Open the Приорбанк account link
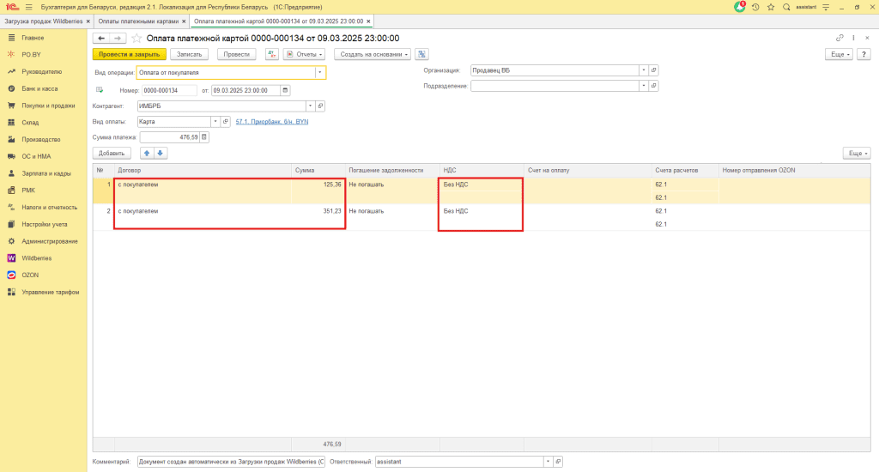This screenshot has height=472, width=879. tap(265, 122)
